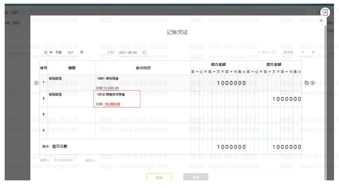
Task: Select the date 2021-08-04 field
Action: (128, 52)
